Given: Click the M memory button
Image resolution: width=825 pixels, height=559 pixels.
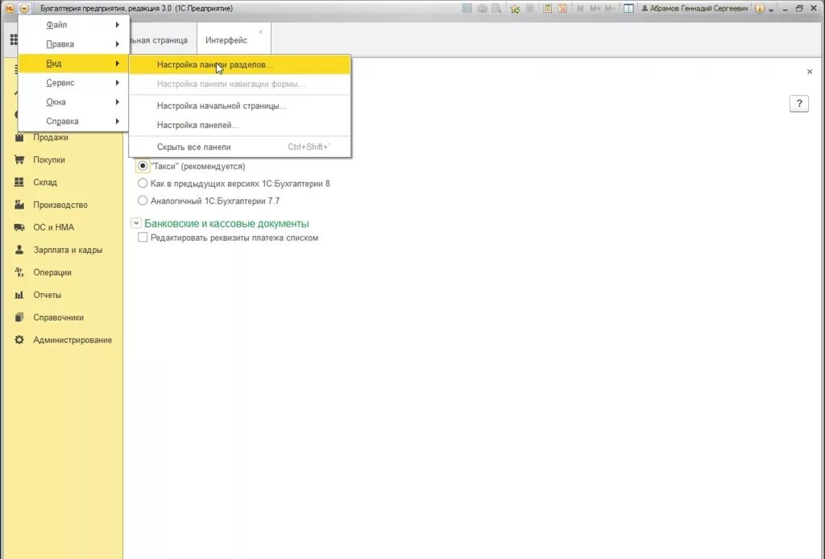Looking at the screenshot, I should pos(580,8).
